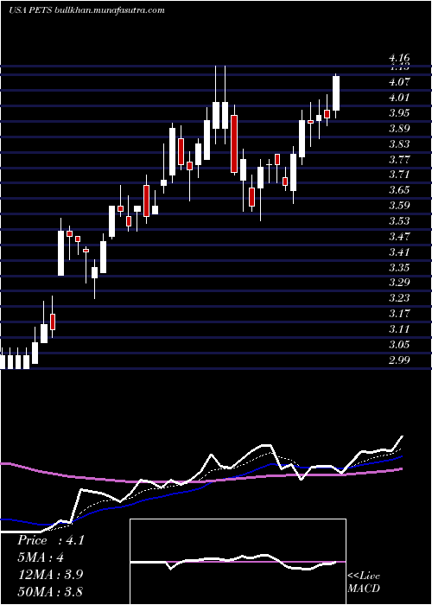Click the 'USA PETS bullkhan.munafasutra.com' chart title
The image size is (432, 605).
point(86,10)
